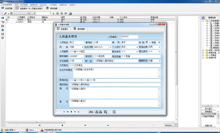Open the 家庭出身 dropdown showing 农民
Image resolution: width=220 pixels, height=133 pixels.
159,47
